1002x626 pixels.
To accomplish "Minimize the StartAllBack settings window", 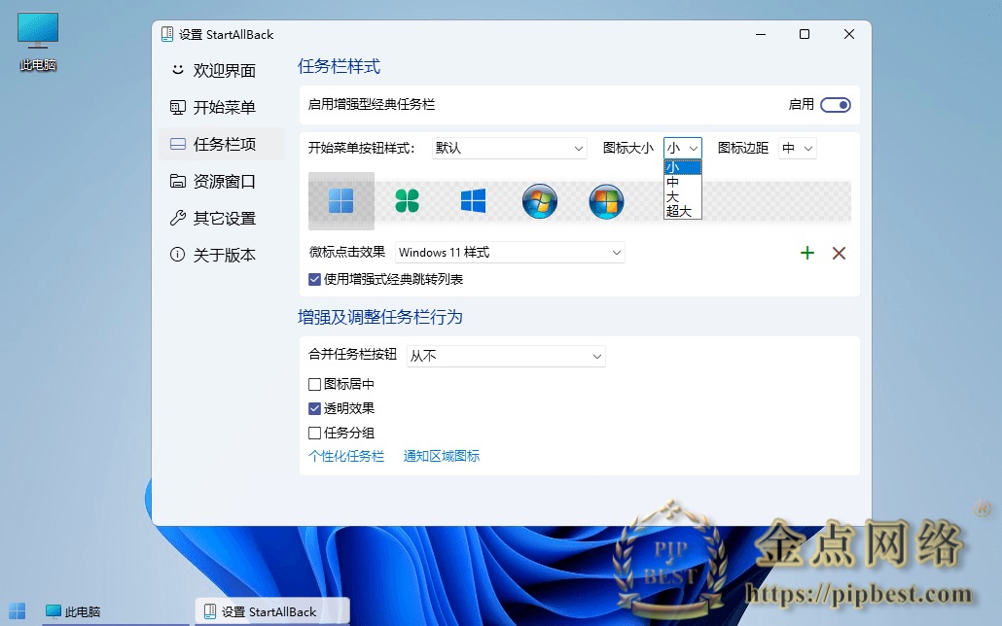I will [x=761, y=34].
